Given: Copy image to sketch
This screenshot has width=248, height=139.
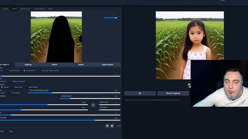Looking at the screenshot, I should 54,64.
